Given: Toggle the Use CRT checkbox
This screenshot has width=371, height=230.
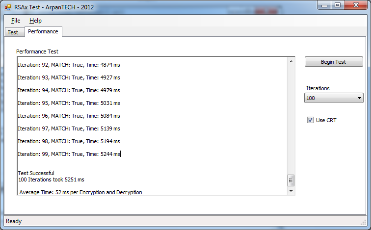Looking at the screenshot, I should tap(310, 120).
